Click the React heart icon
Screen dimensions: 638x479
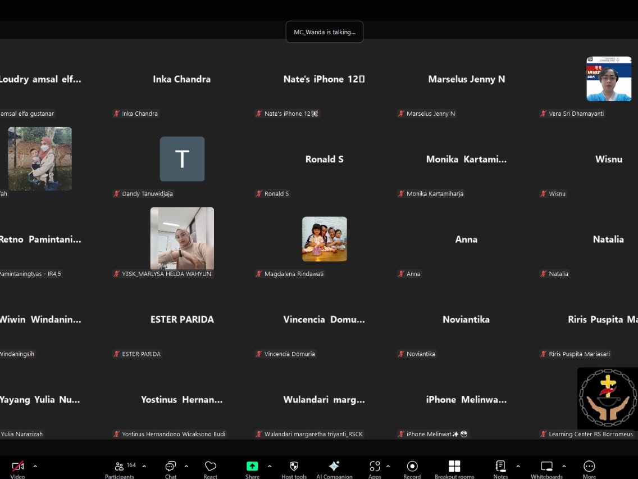[x=211, y=467]
